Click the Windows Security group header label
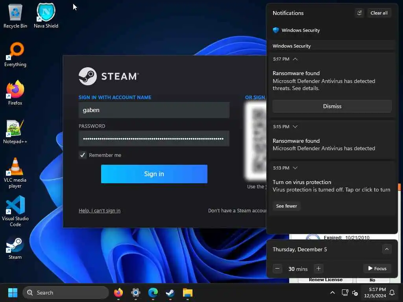This screenshot has height=302, width=403. tap(292, 46)
